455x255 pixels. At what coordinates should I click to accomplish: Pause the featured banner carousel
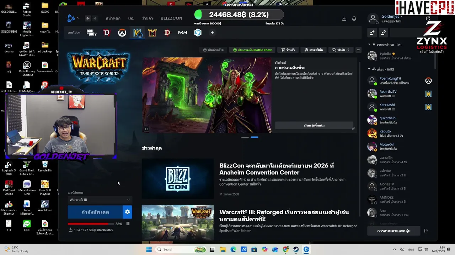point(146,129)
